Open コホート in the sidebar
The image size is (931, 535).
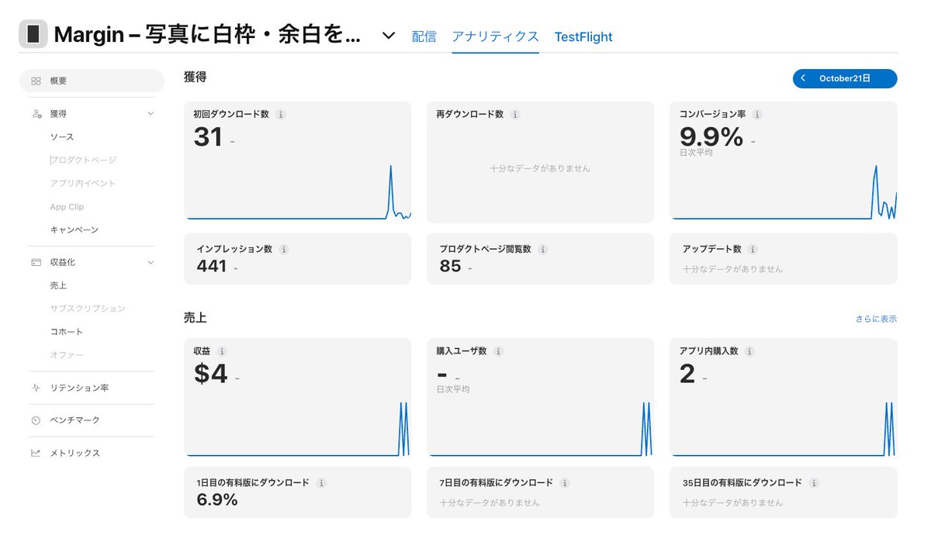click(67, 332)
